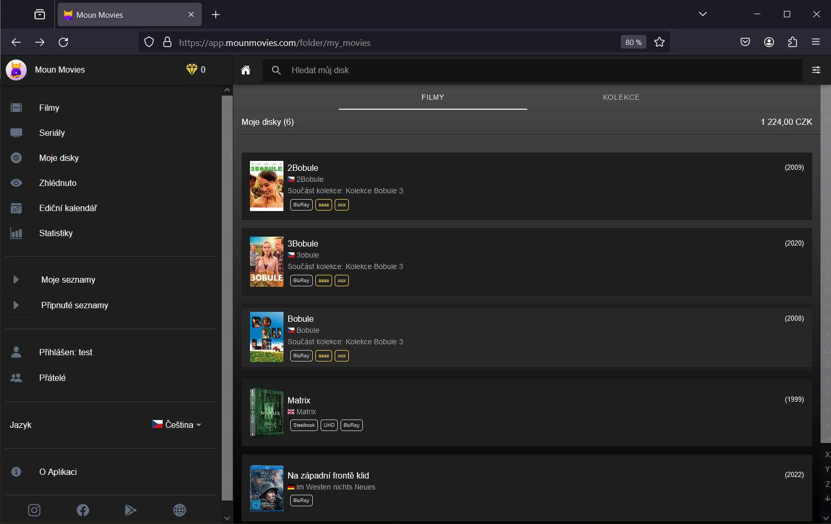This screenshot has width=831, height=524.
Task: Click the home icon beside search
Action: [245, 70]
